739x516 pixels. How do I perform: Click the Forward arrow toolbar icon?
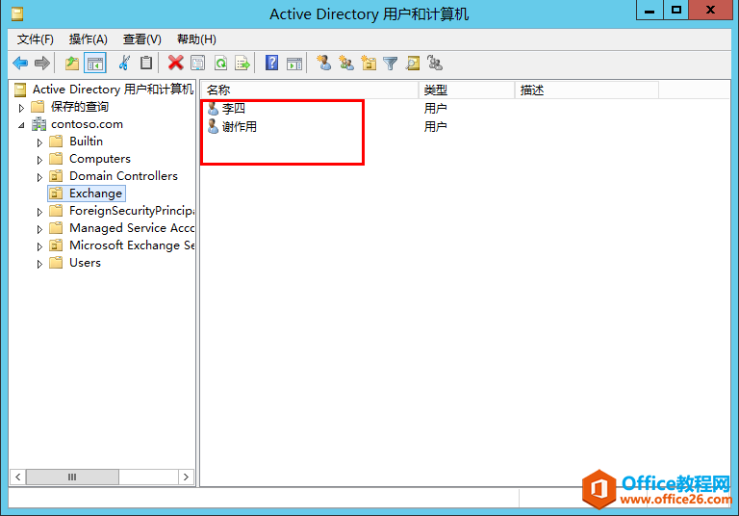[42, 63]
